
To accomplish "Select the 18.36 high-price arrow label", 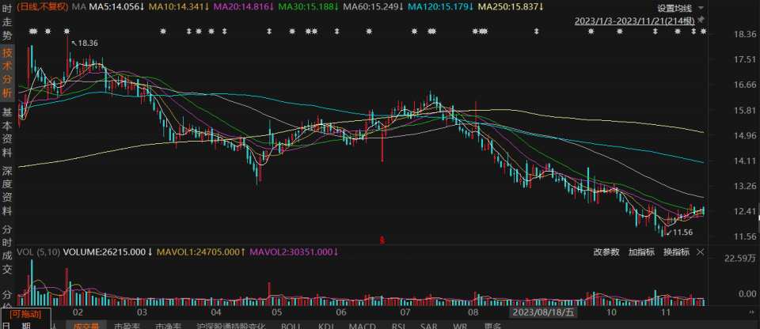I will coord(85,43).
